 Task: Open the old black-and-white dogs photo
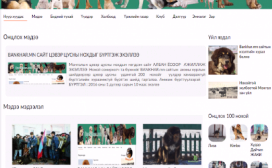(x=223, y=90)
